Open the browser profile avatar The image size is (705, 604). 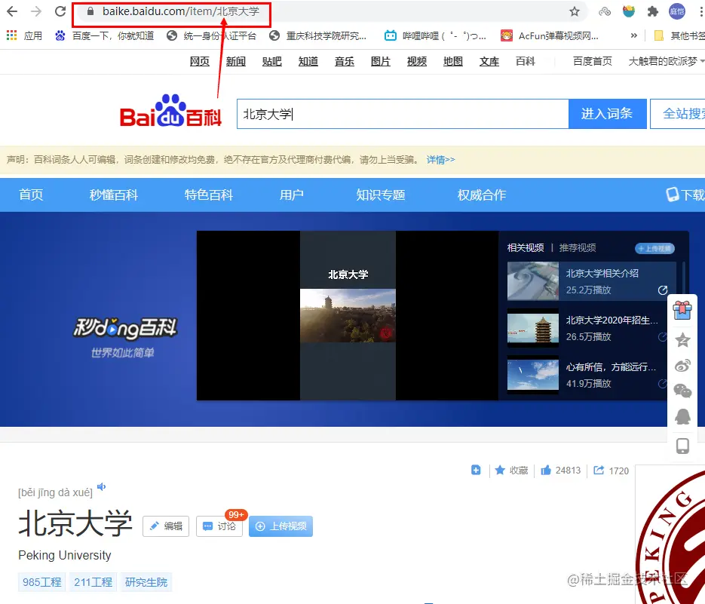coord(676,11)
